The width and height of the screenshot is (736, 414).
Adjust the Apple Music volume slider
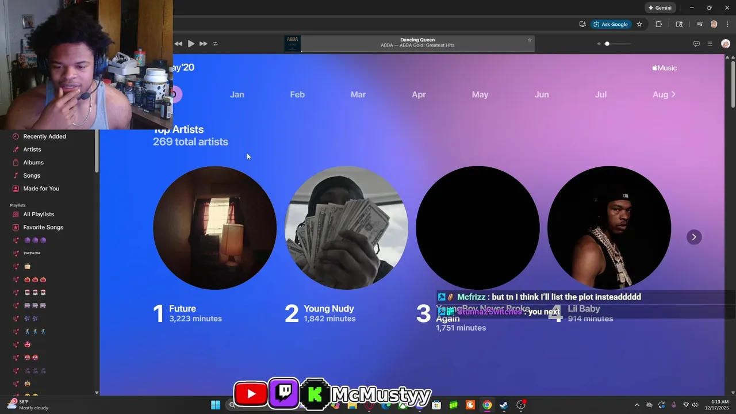(x=618, y=44)
